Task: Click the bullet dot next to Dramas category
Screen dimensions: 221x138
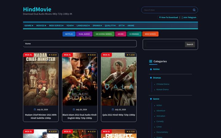Action: tap(151, 78)
